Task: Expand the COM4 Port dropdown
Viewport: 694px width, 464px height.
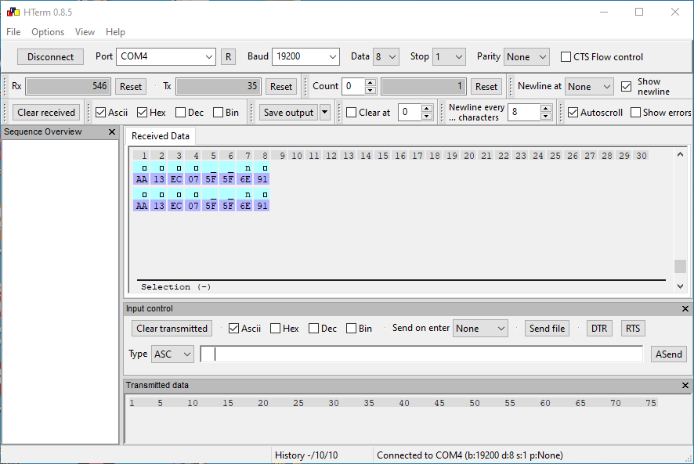Action: tap(166, 56)
